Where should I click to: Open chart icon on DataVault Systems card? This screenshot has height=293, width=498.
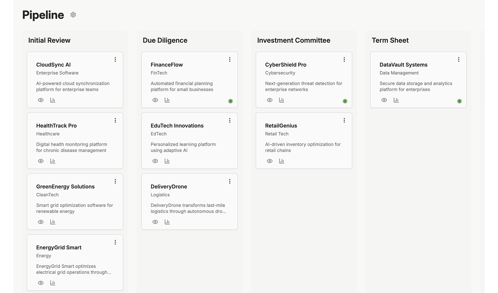(x=396, y=100)
